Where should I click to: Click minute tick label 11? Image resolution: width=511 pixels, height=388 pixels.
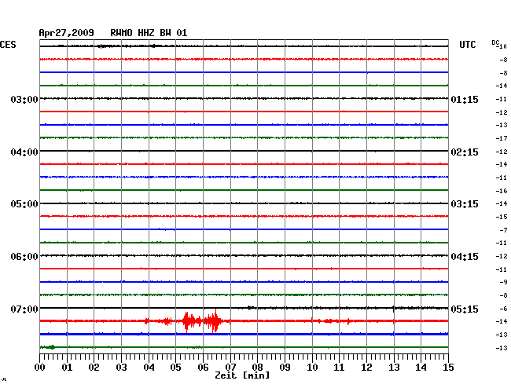(339, 368)
